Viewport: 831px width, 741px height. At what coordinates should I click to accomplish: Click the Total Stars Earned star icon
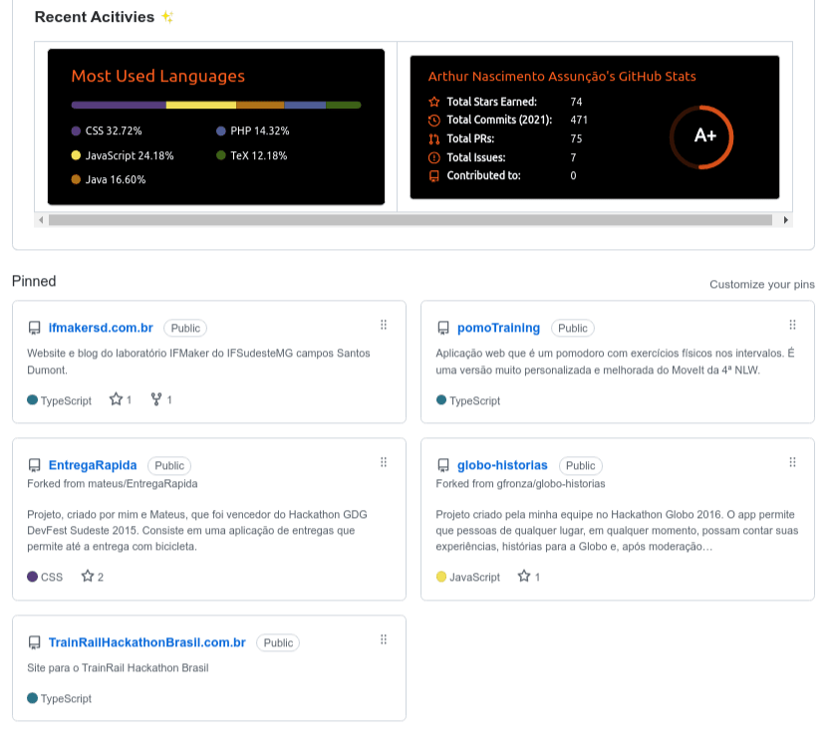coord(434,102)
